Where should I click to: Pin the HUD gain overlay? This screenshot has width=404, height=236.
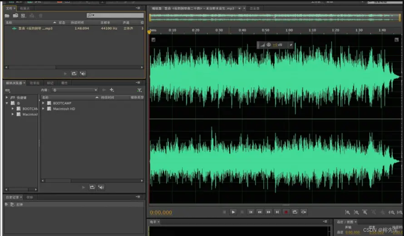(291, 45)
